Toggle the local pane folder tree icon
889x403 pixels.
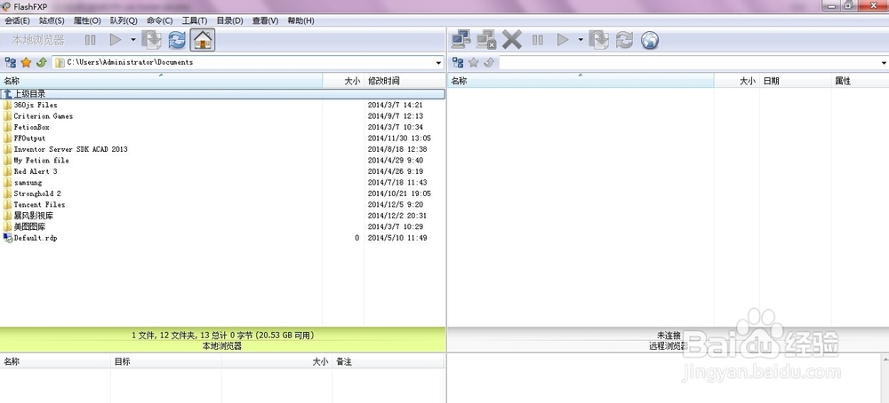pyautogui.click(x=10, y=62)
